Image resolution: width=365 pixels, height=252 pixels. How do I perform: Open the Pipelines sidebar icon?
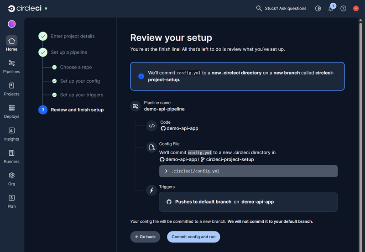11,63
